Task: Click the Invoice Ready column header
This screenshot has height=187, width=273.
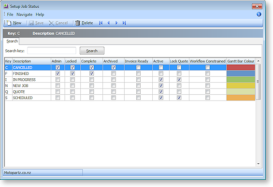Action: [x=138, y=61]
